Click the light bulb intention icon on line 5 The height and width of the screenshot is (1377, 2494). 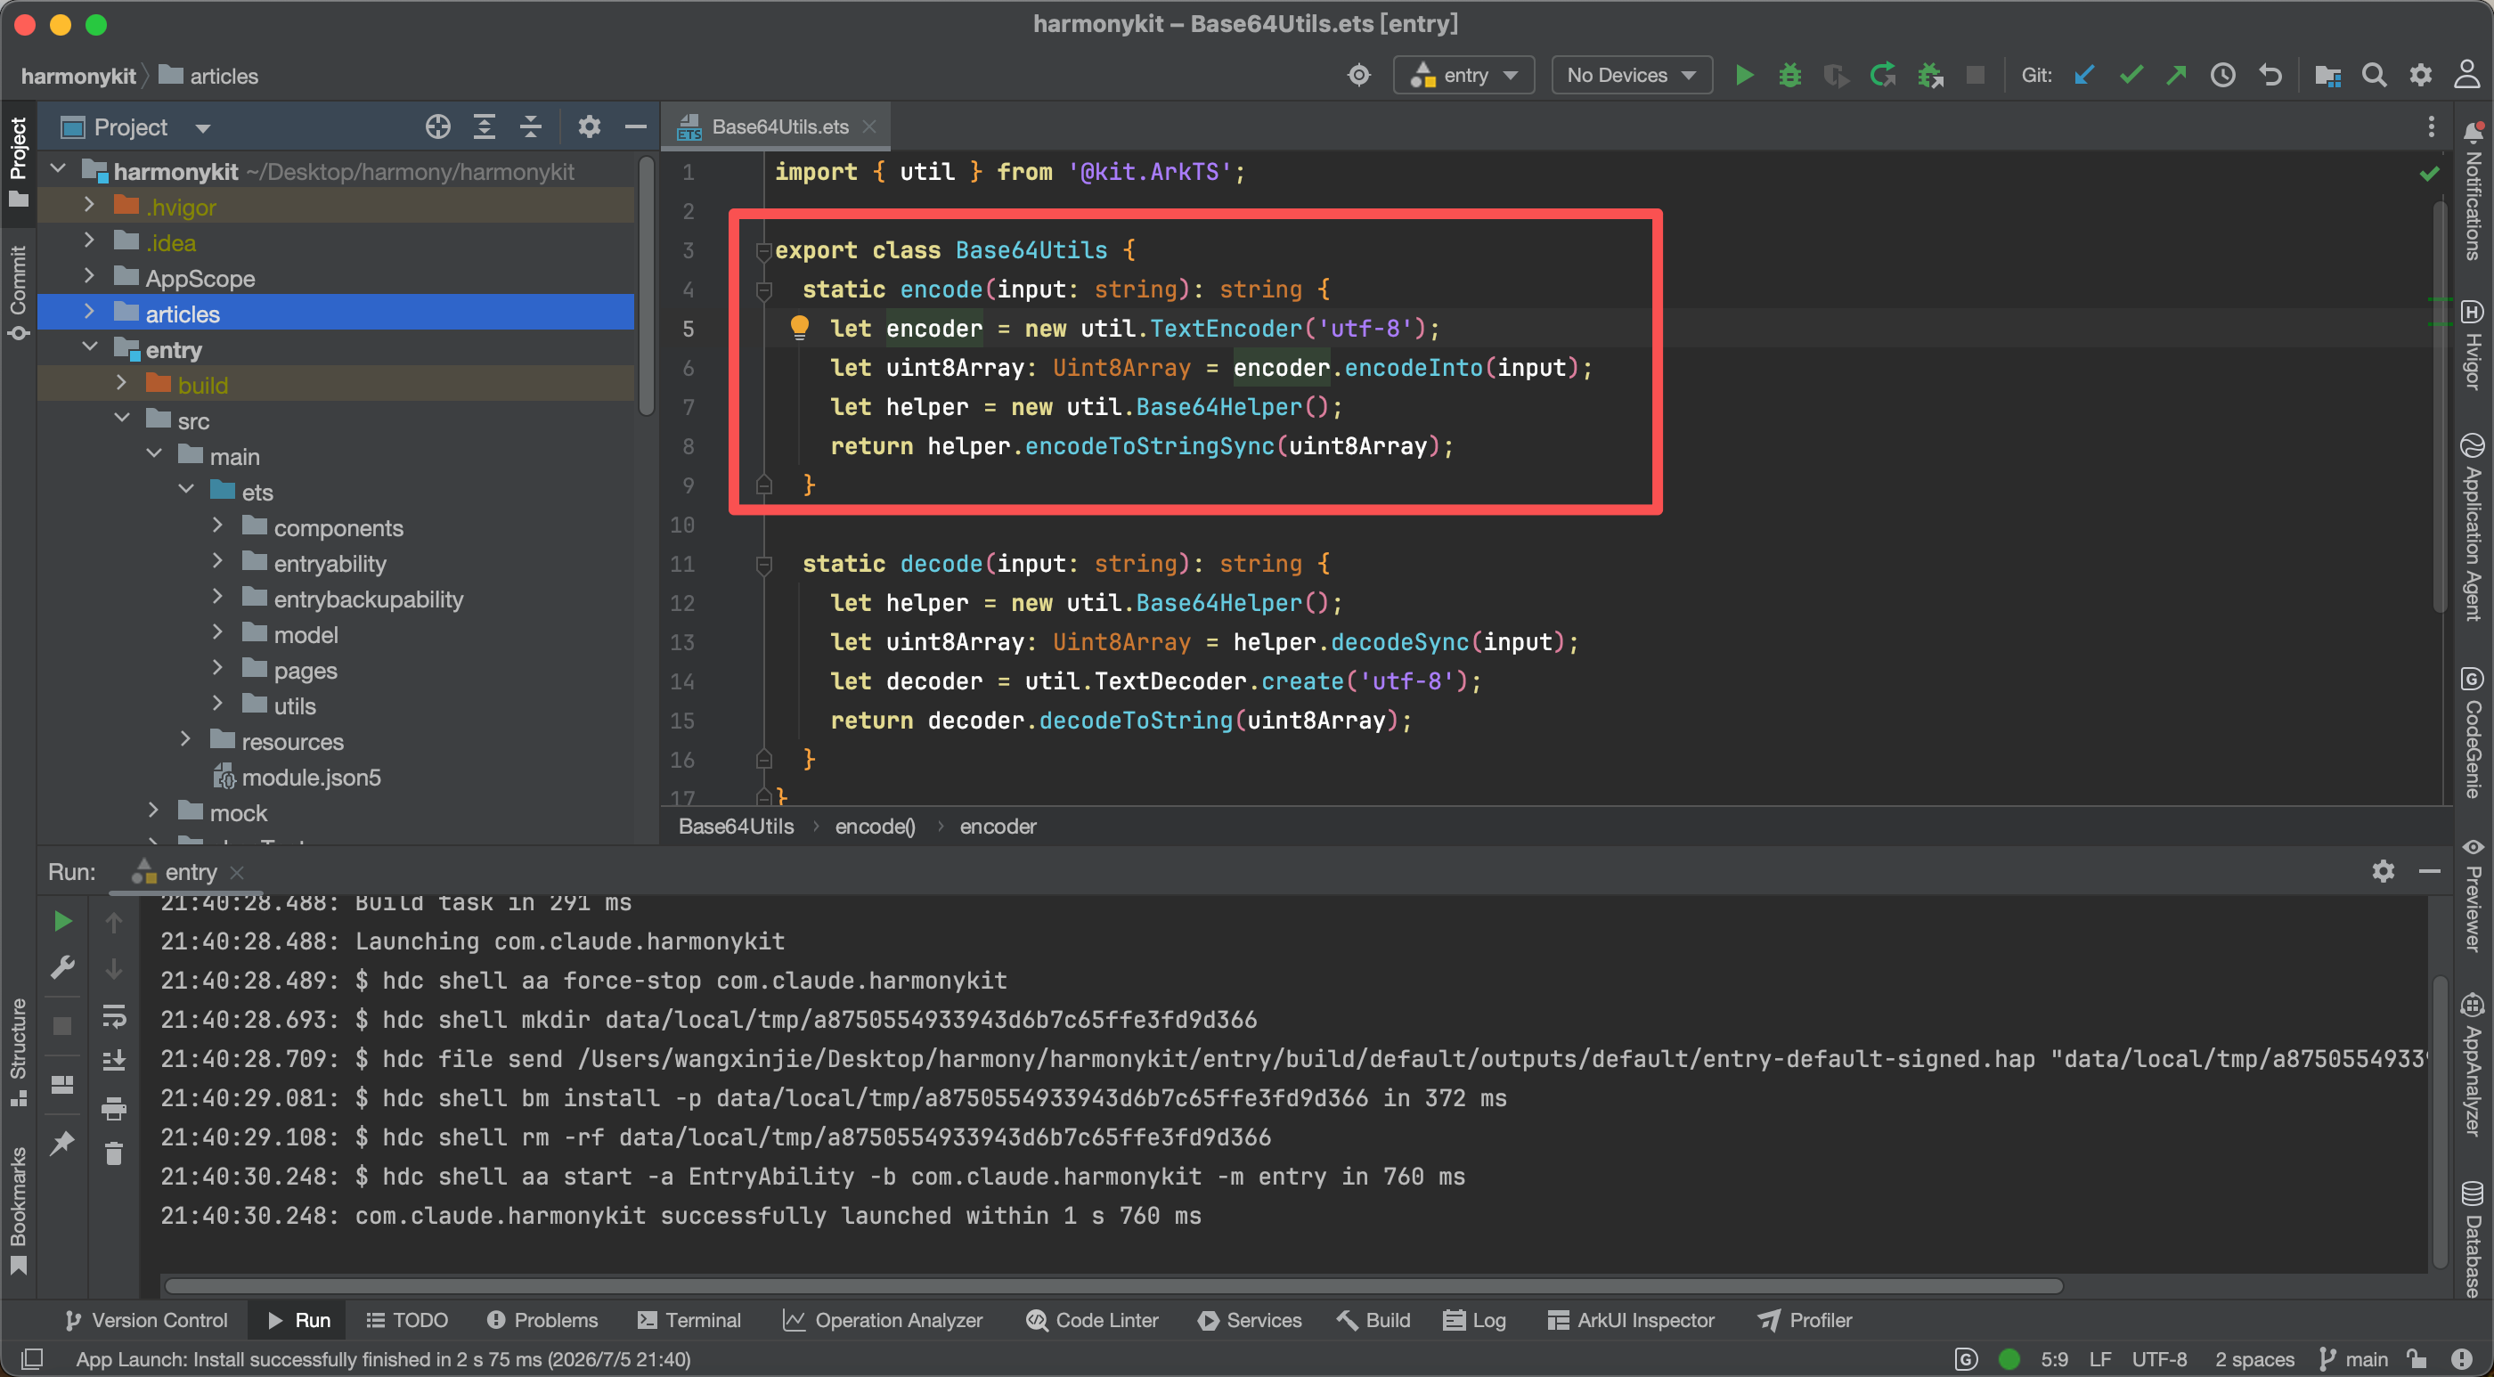(x=799, y=327)
